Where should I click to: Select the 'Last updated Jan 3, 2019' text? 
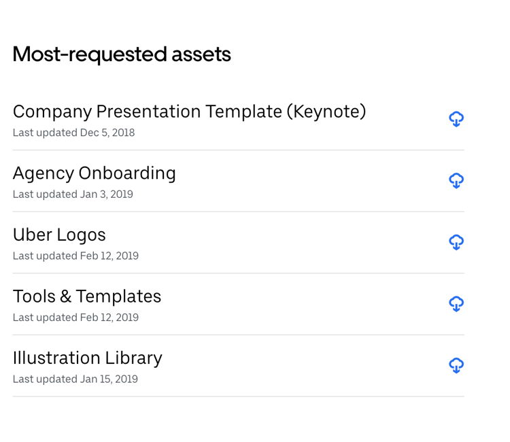73,194
